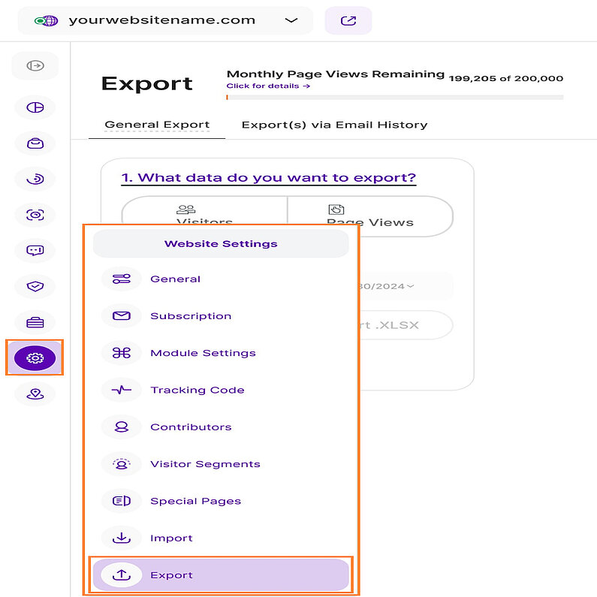Open the shield icon in sidebar

(x=35, y=286)
